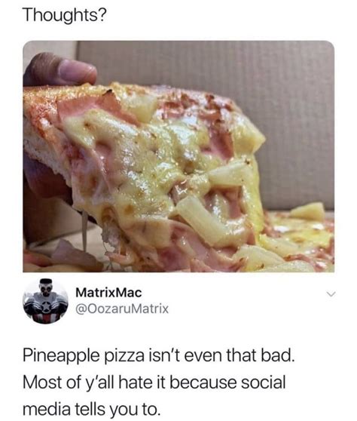Click the line "Most of y'all hate it because social"
The height and width of the screenshot is (421, 357).
point(154,382)
